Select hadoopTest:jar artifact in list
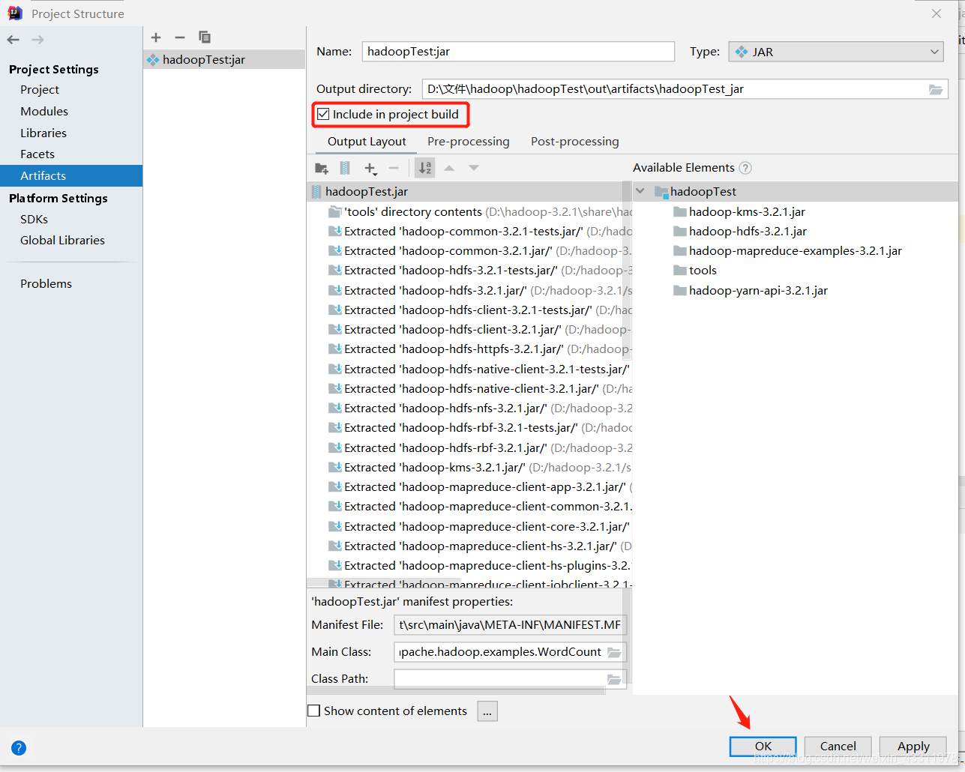The width and height of the screenshot is (965, 772). (x=224, y=60)
